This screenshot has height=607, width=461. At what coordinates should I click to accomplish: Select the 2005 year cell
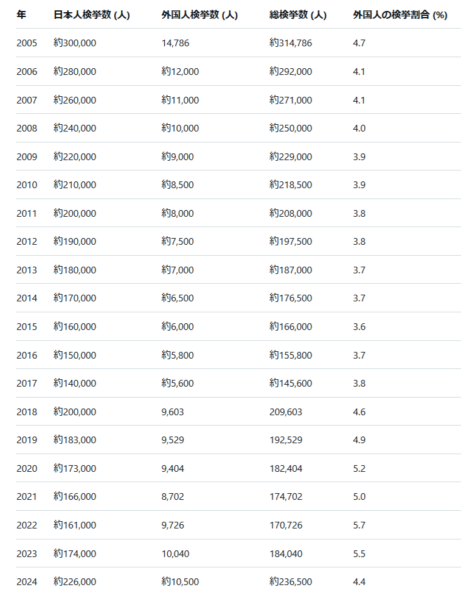27,43
